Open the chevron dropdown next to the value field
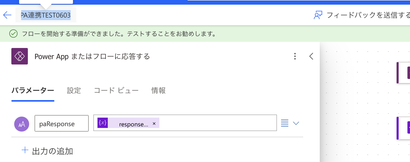The height and width of the screenshot is (162, 410). 296,123
